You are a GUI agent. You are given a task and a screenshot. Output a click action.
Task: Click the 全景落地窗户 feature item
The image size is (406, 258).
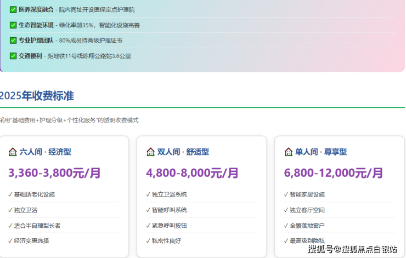(307, 225)
